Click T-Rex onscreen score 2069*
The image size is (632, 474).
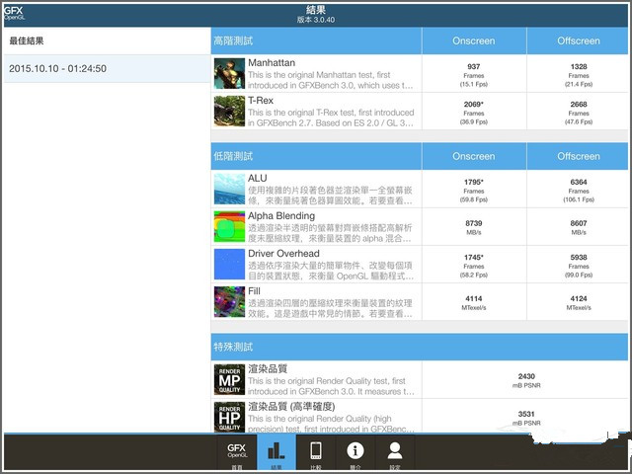(x=474, y=104)
